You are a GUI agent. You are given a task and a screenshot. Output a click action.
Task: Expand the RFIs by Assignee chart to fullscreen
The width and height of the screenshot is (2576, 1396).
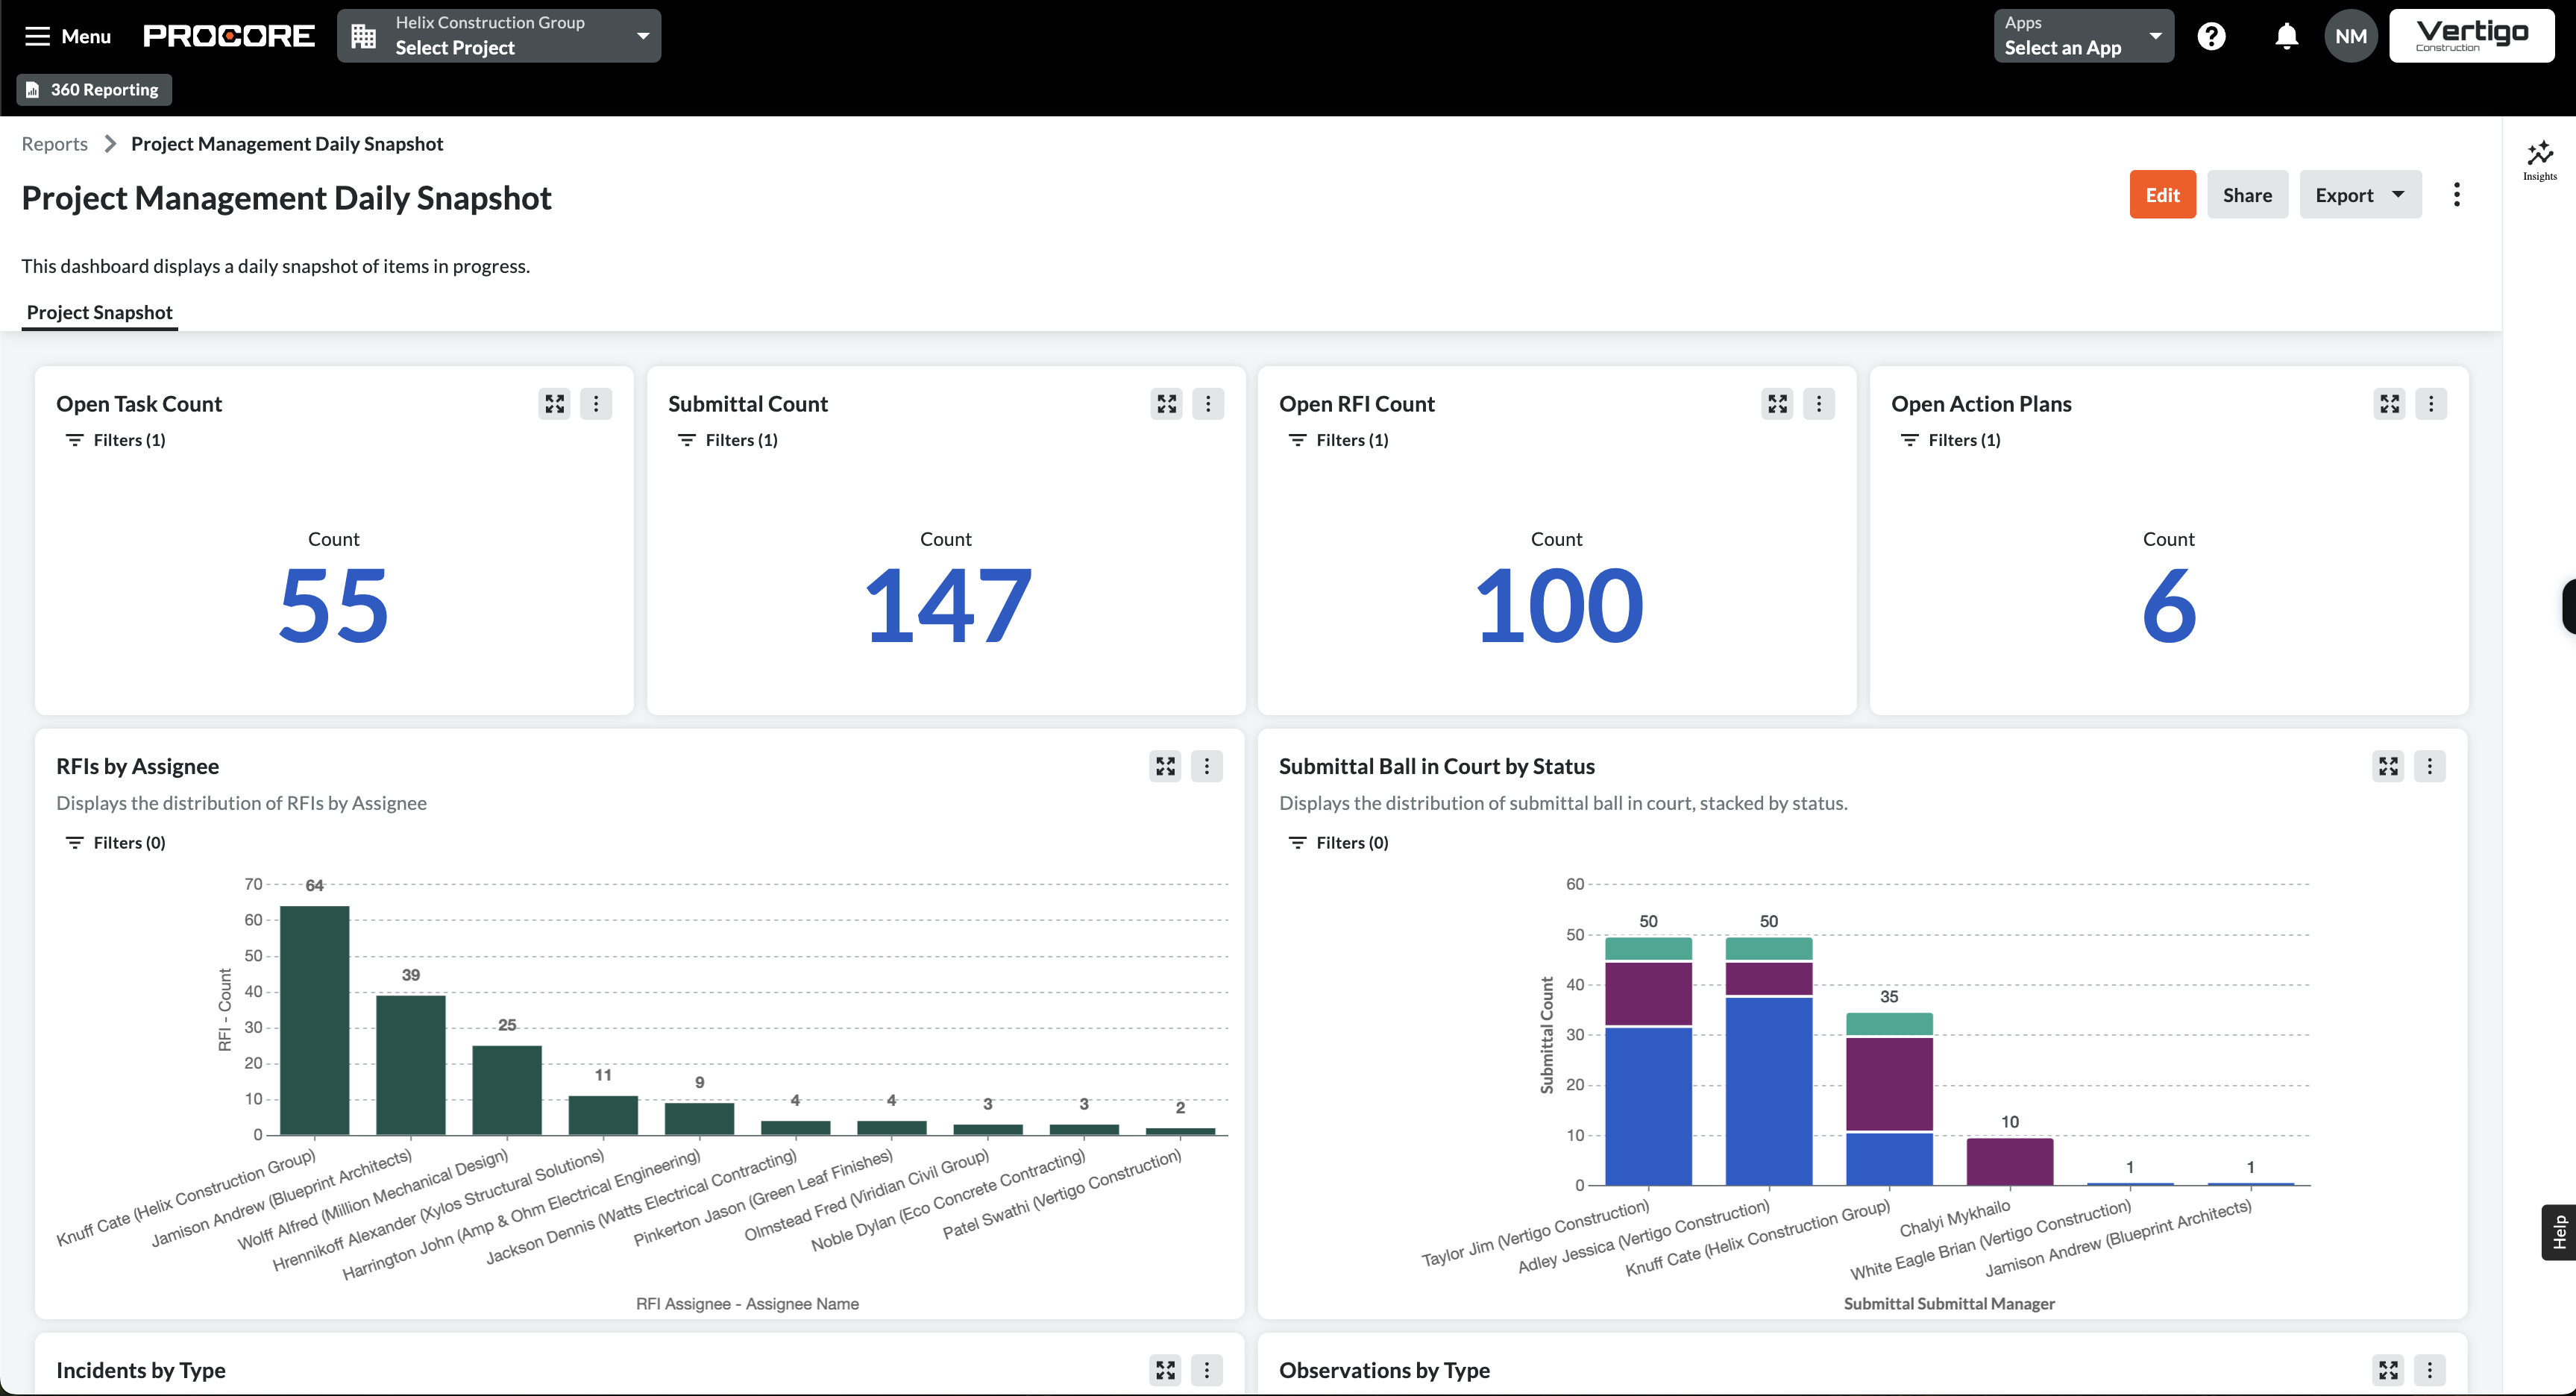click(1165, 766)
